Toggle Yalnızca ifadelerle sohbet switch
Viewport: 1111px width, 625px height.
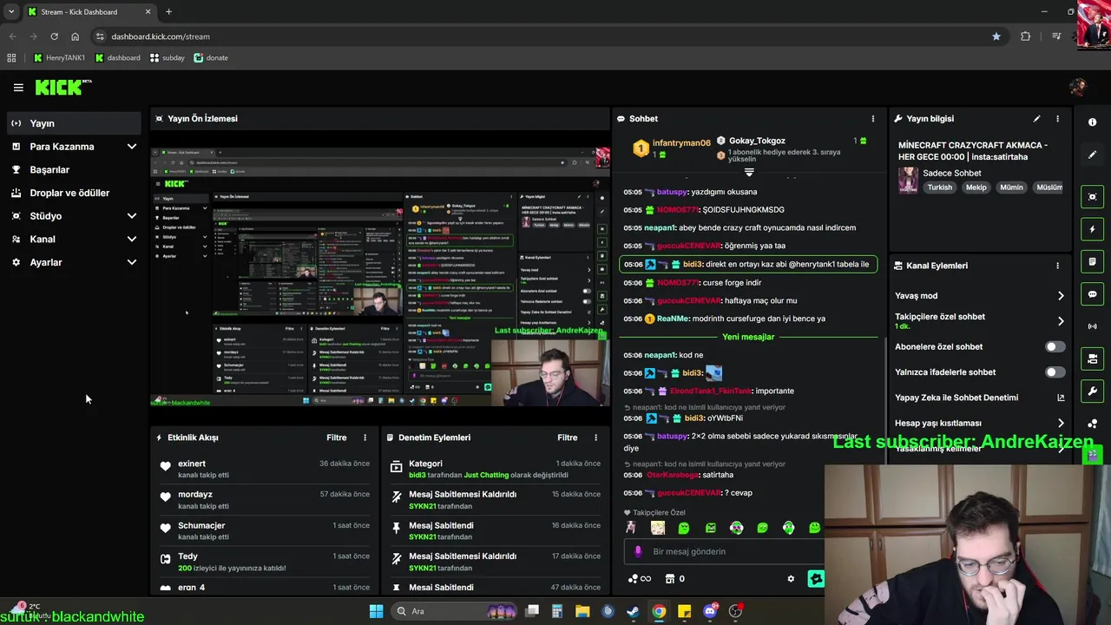(x=1055, y=372)
